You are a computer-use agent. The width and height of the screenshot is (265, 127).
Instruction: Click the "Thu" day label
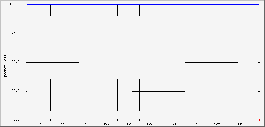(x=173, y=124)
